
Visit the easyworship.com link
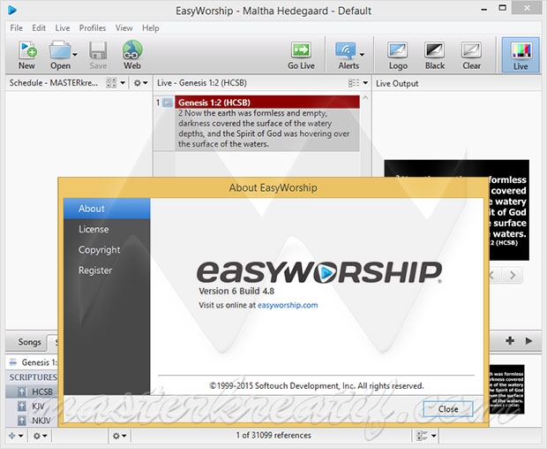coord(288,305)
